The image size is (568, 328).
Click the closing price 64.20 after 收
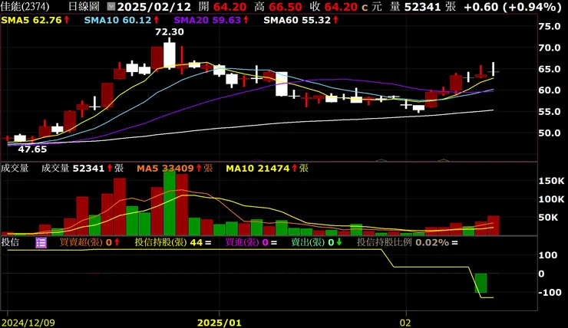341,6
